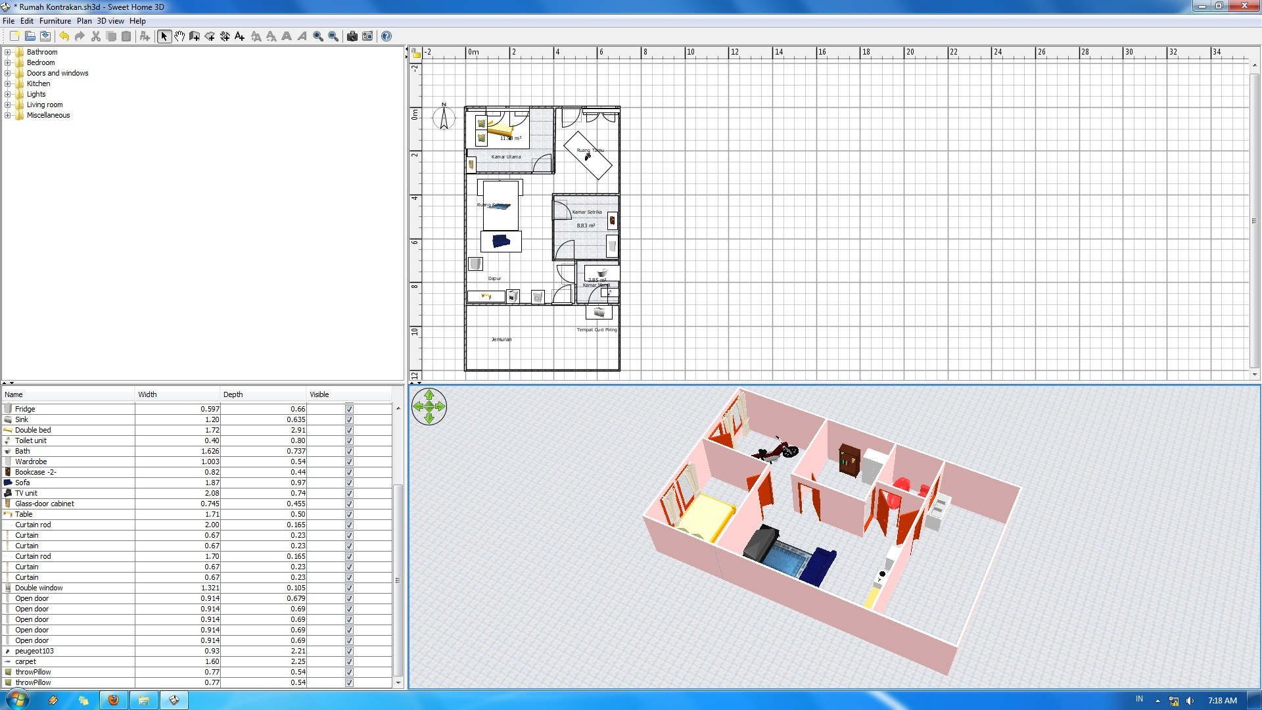
Task: Toggle TV unit visibility checkbox
Action: pyautogui.click(x=349, y=493)
